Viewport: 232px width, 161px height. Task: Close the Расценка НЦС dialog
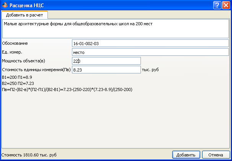click(x=226, y=5)
